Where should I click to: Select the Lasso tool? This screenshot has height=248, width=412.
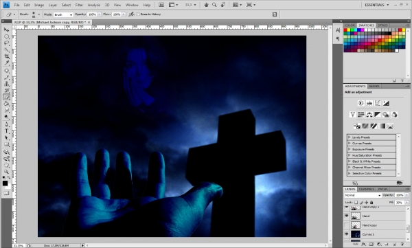(x=6, y=43)
